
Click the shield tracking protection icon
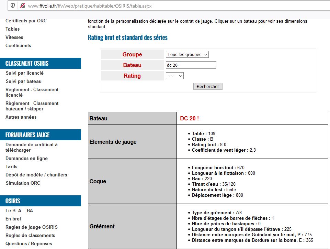point(13,6)
